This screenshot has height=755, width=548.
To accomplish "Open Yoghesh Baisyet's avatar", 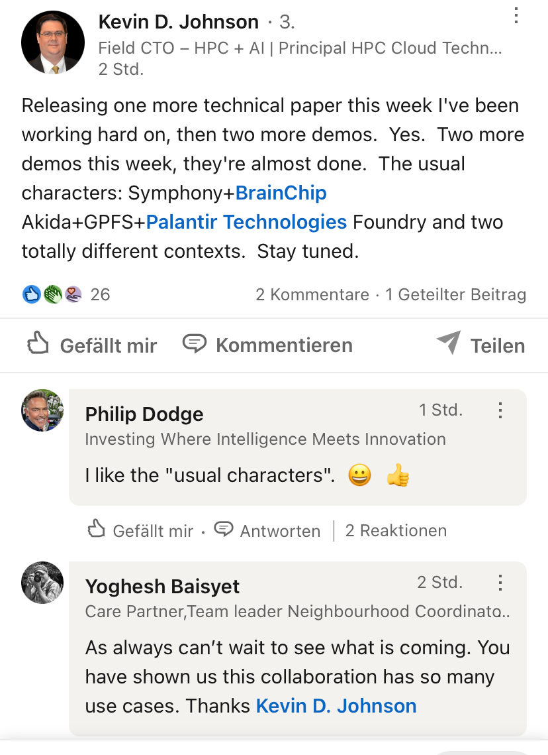I will click(x=42, y=583).
